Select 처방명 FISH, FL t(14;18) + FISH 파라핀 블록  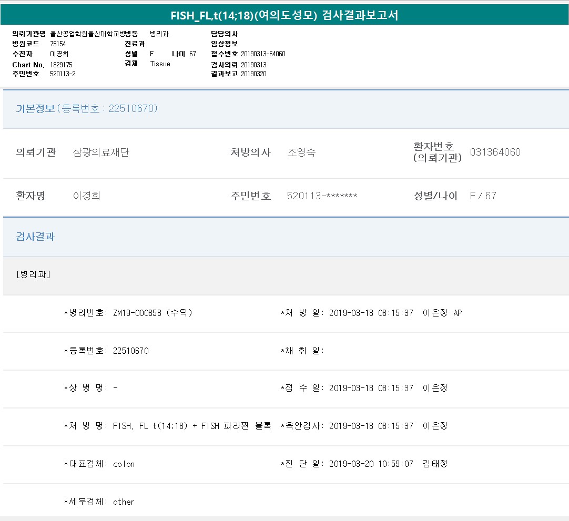192,426
